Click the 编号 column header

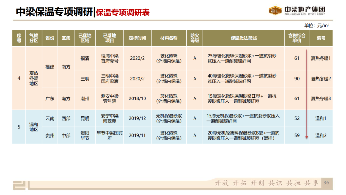[x=321, y=38]
